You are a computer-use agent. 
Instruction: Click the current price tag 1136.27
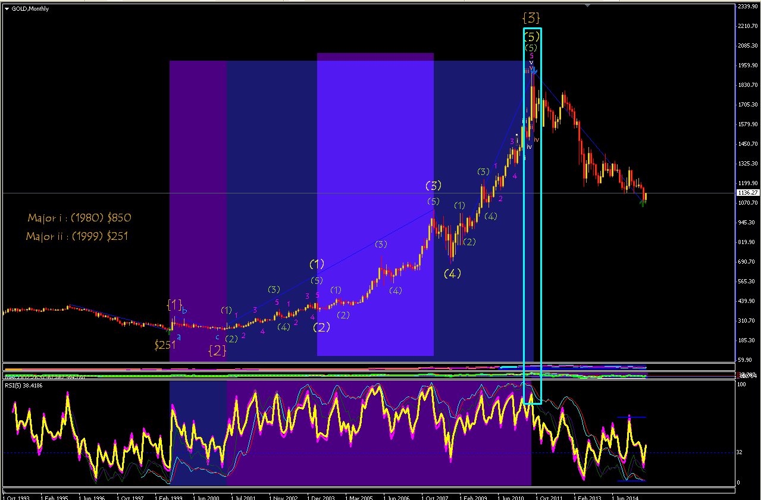[x=747, y=193]
